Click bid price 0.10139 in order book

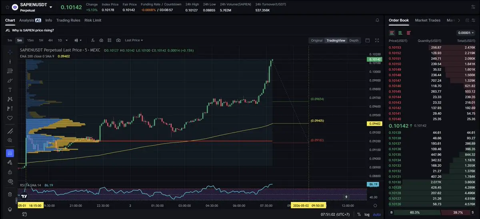395,132
